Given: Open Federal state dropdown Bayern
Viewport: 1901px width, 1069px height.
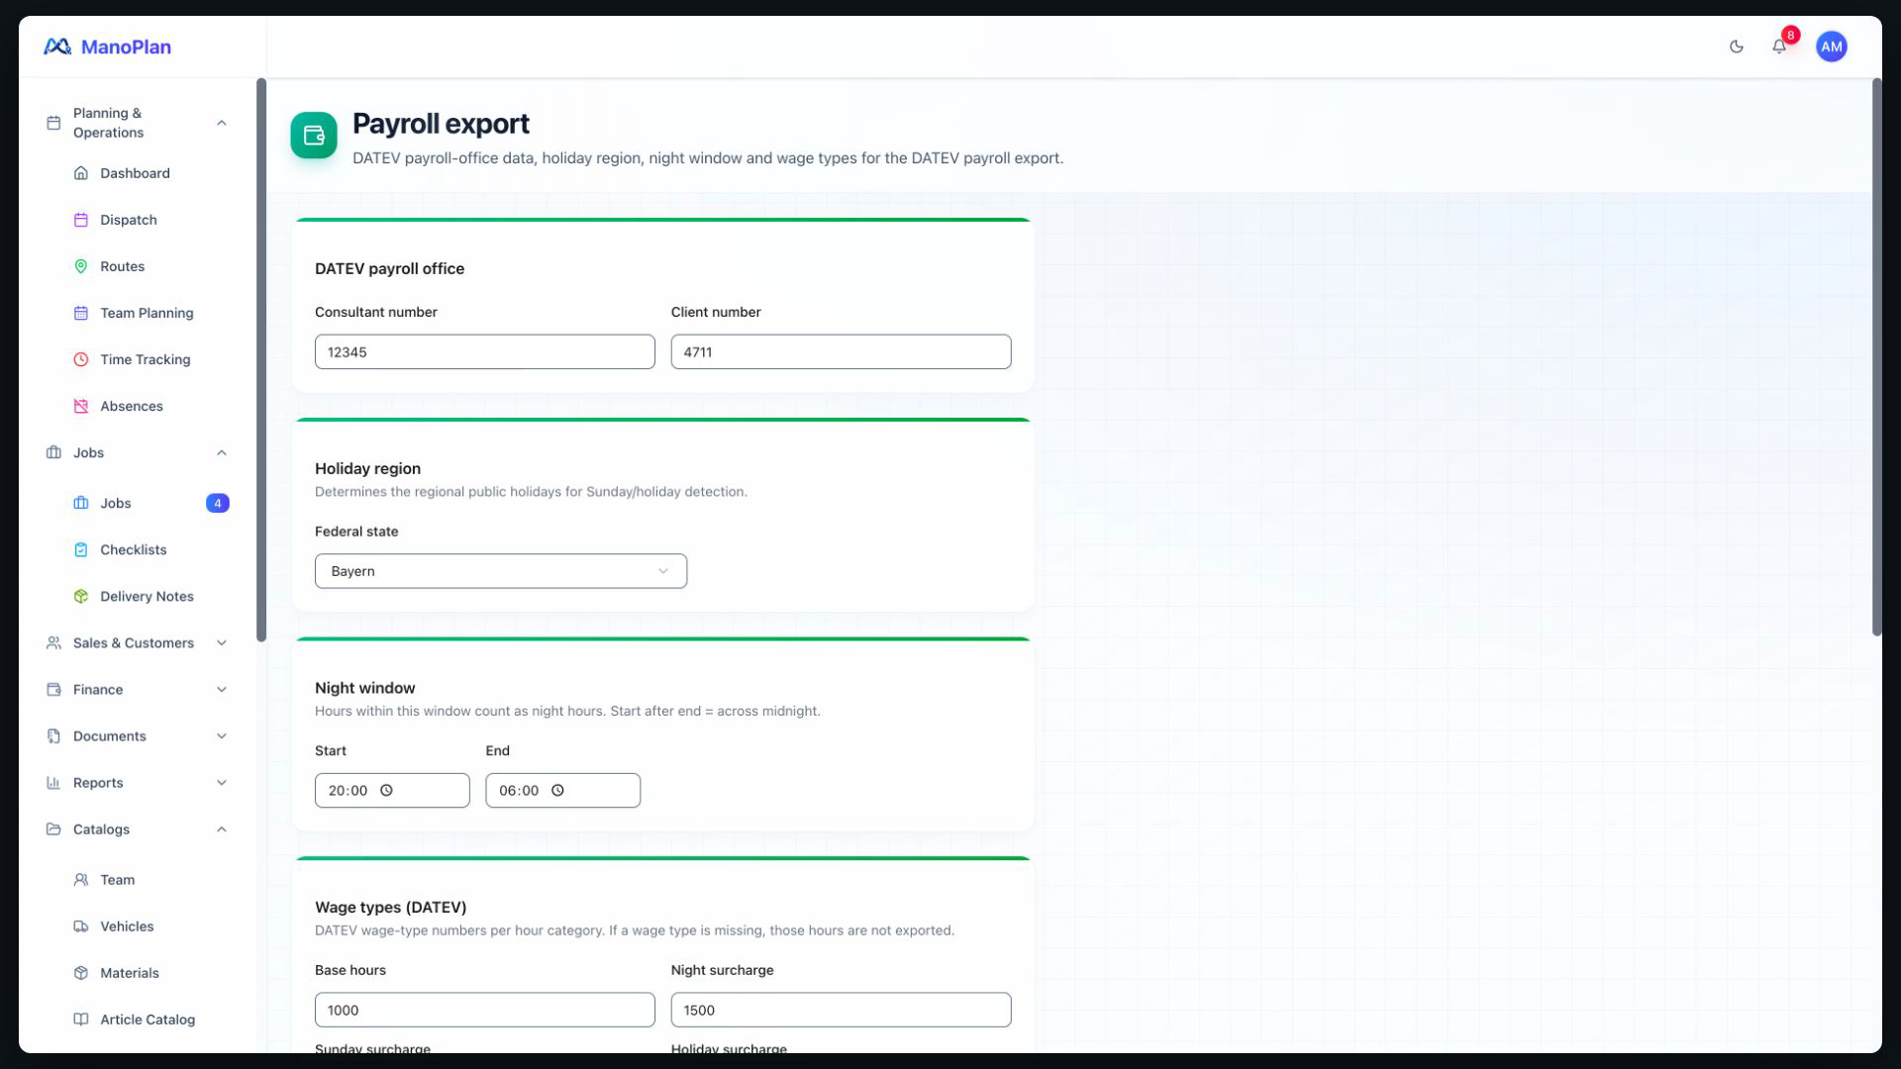Looking at the screenshot, I should (501, 571).
